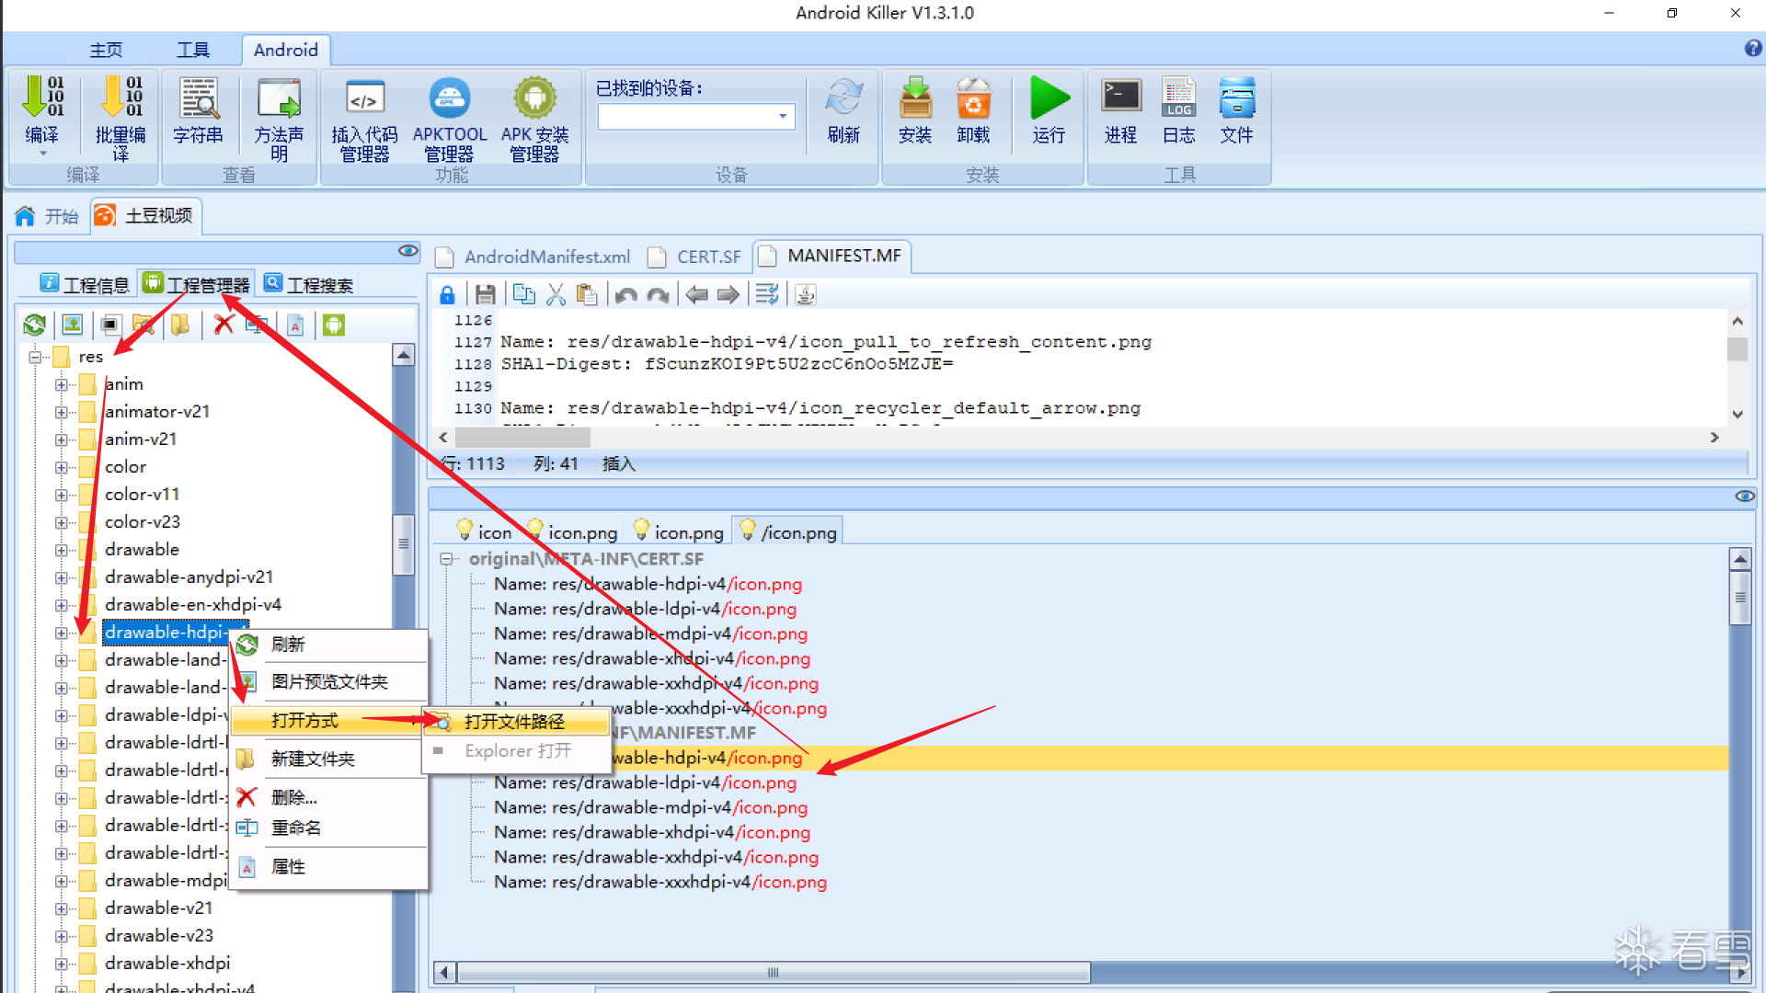The width and height of the screenshot is (1766, 993).
Task: Expand the drawable-v21 folder node
Action: pyautogui.click(x=61, y=908)
